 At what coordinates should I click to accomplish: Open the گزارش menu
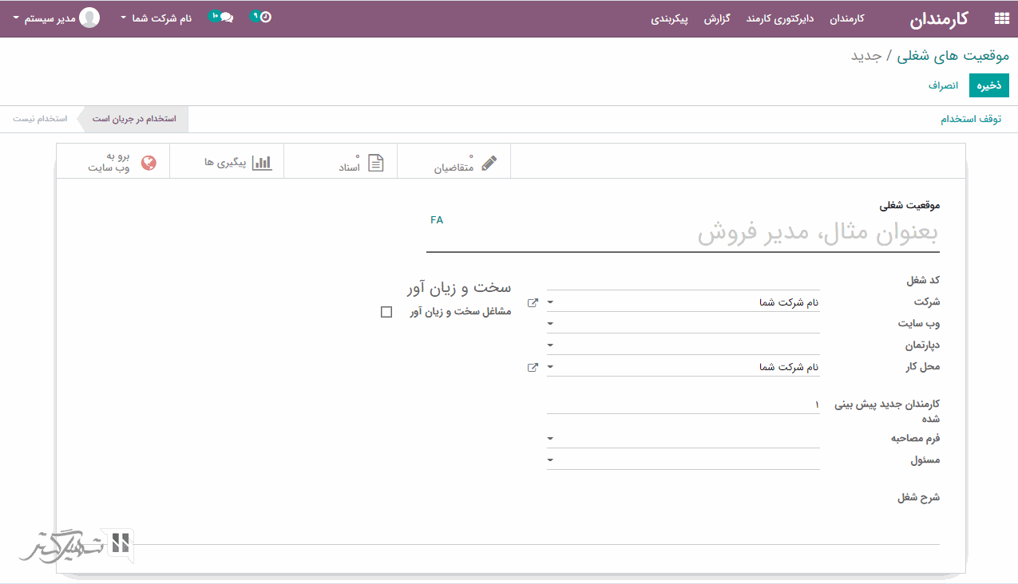pyautogui.click(x=717, y=18)
